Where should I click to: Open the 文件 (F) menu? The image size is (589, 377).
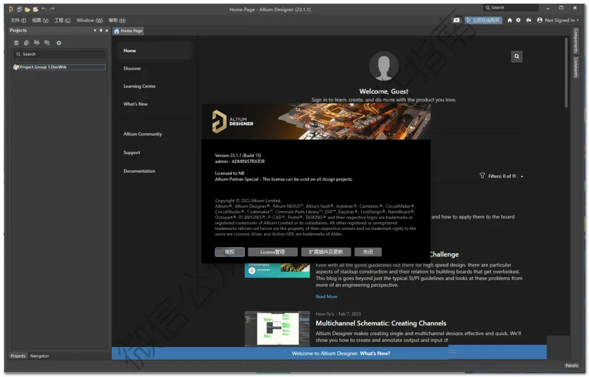19,20
